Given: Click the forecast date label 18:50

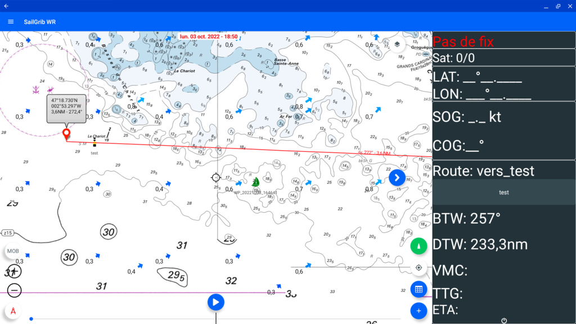Looking at the screenshot, I should click(209, 37).
